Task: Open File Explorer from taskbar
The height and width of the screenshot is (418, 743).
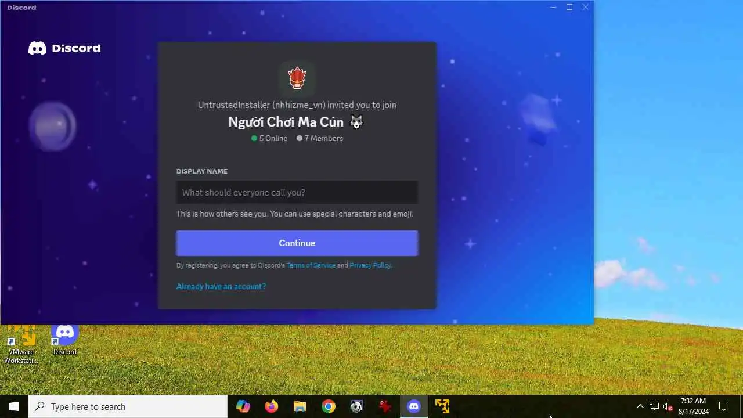Action: coord(300,406)
